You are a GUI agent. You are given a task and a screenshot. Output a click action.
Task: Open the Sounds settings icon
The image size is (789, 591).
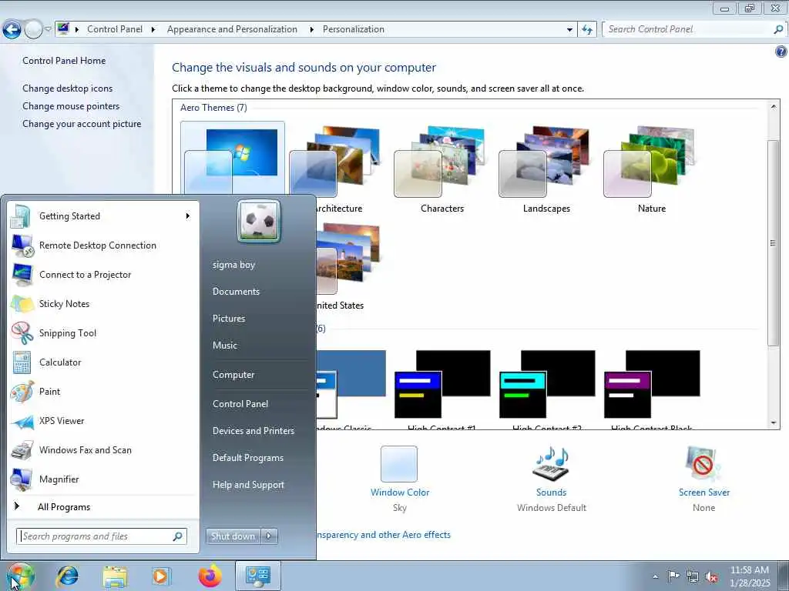coord(551,463)
